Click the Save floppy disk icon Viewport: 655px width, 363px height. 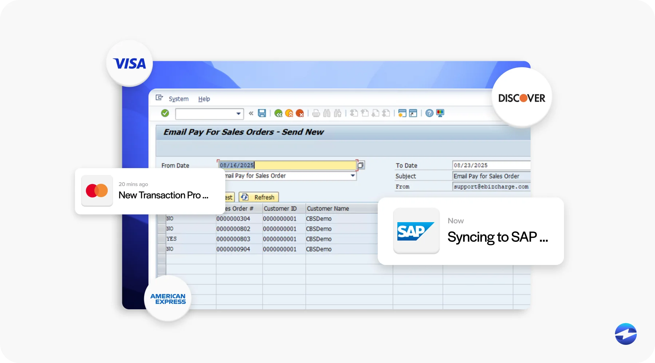(x=262, y=113)
